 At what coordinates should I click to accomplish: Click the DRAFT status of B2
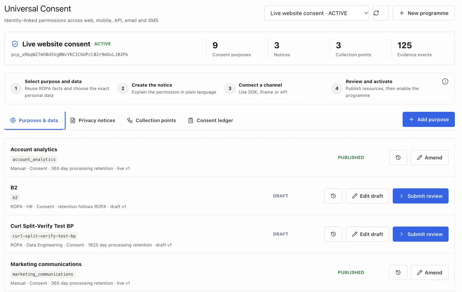(281, 196)
